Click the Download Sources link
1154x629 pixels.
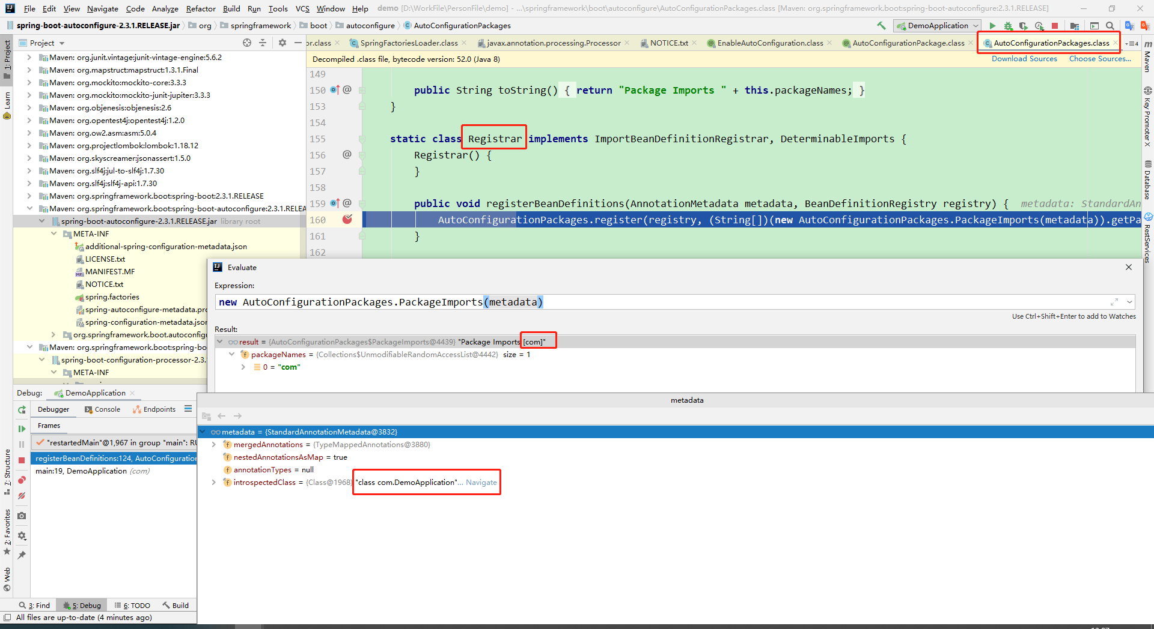click(x=1024, y=58)
